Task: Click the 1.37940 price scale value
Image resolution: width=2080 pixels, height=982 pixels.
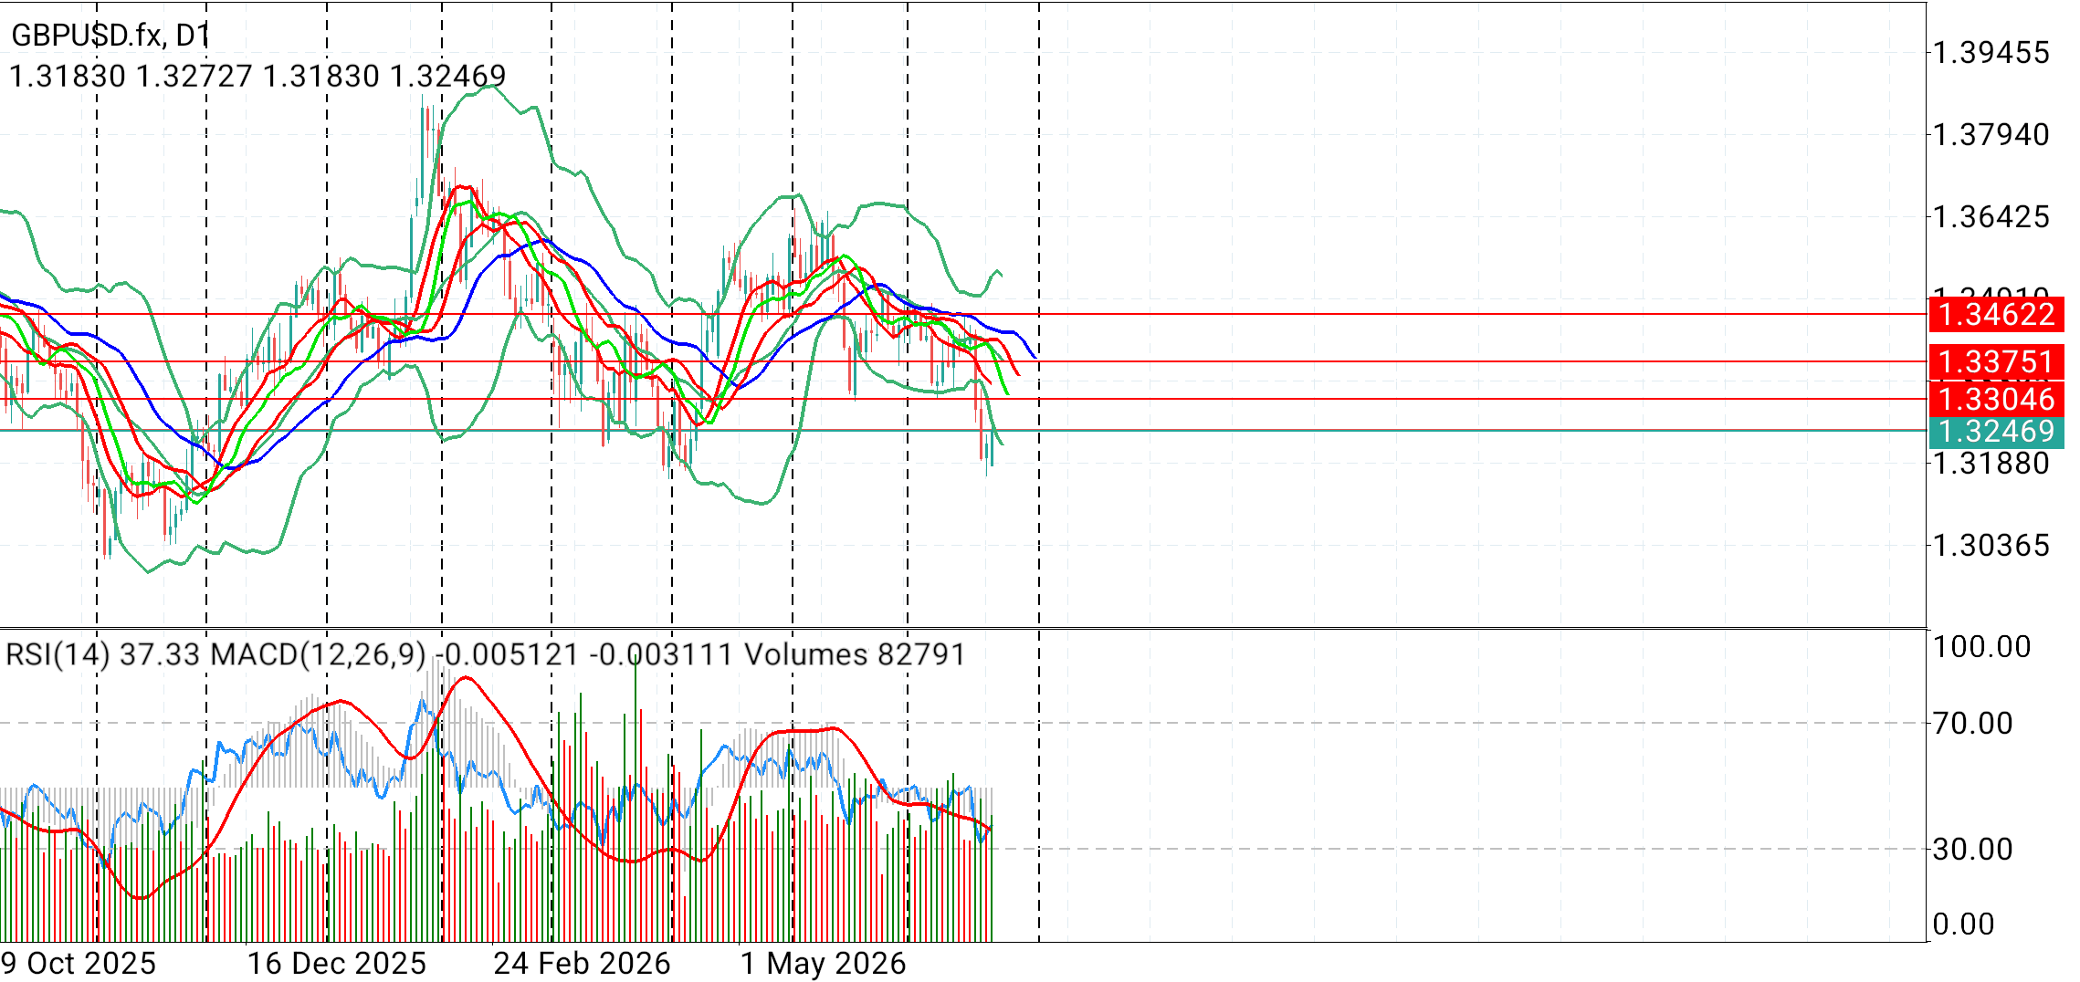Action: point(1991,135)
